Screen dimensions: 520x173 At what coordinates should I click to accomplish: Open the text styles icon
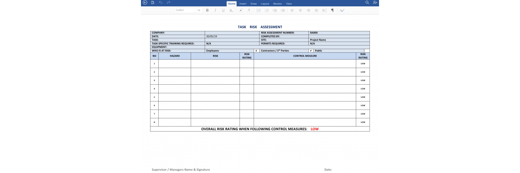coord(342,10)
